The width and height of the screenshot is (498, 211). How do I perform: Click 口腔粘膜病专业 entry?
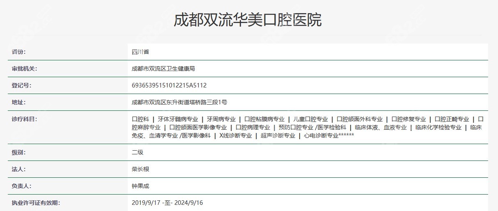point(264,119)
